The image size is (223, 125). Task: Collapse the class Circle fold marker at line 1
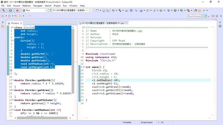[x=13, y=27]
